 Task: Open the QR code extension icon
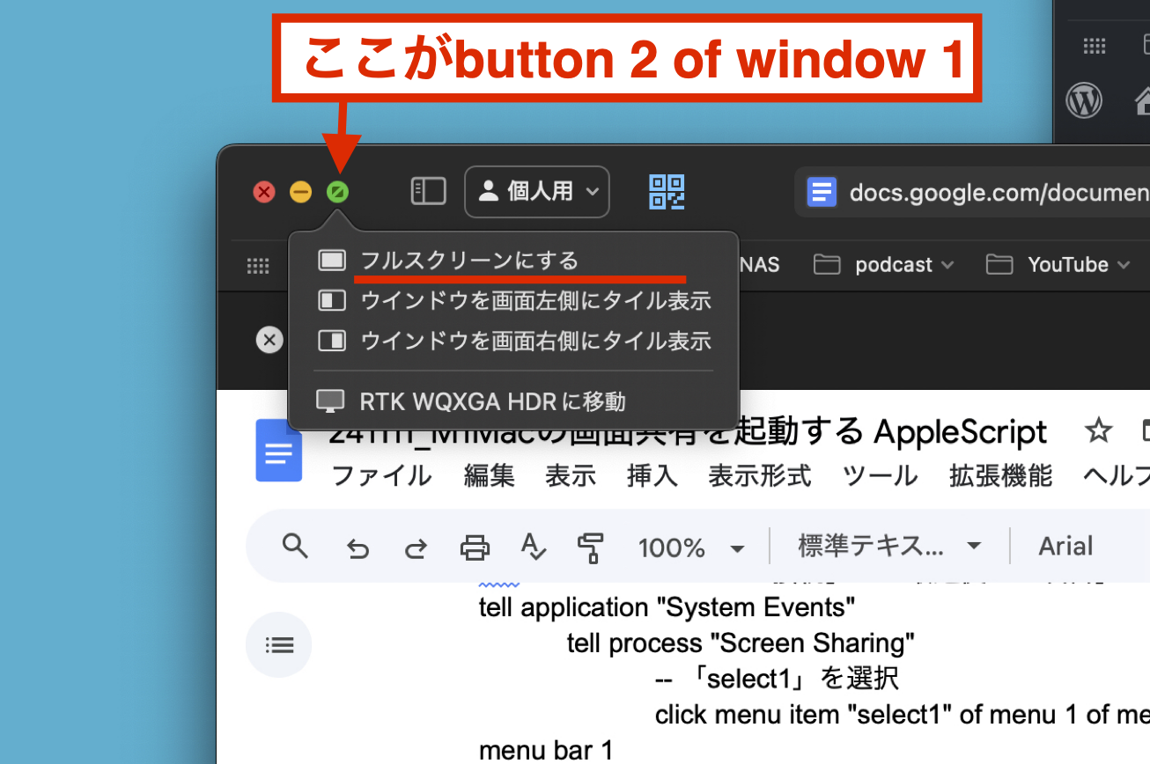pyautogui.click(x=667, y=192)
